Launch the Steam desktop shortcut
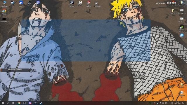 (x=13, y=3)
